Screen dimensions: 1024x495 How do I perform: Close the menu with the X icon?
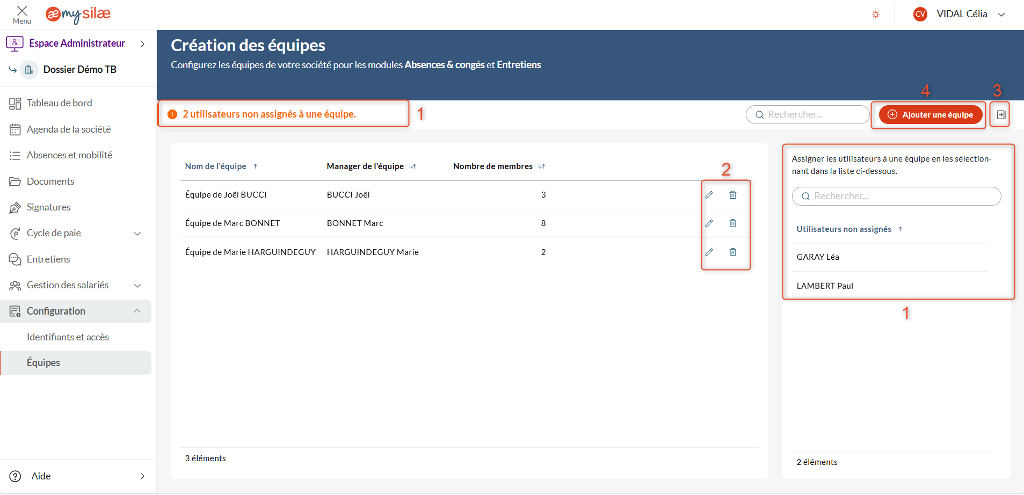point(22,11)
